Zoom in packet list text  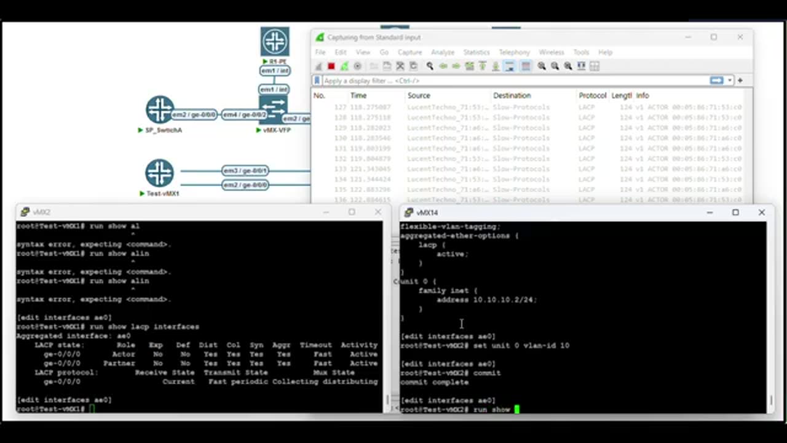(x=541, y=66)
